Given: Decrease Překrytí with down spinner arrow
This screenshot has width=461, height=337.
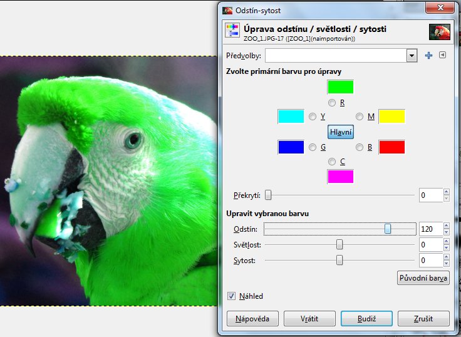Looking at the screenshot, I should coord(447,199).
